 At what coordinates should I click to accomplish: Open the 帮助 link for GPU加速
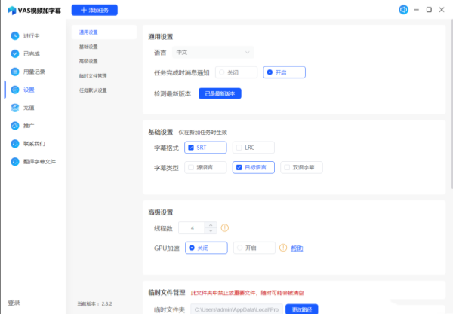pos(297,248)
